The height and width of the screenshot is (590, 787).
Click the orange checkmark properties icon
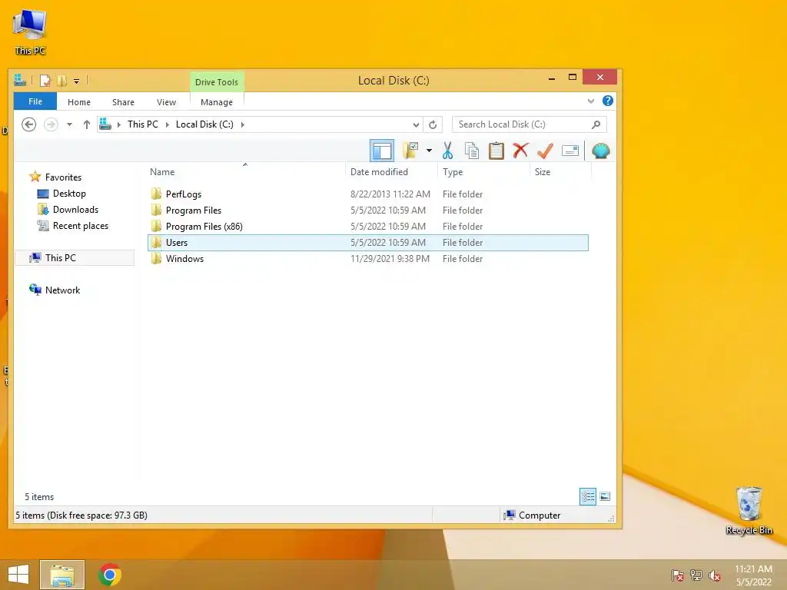(x=545, y=150)
